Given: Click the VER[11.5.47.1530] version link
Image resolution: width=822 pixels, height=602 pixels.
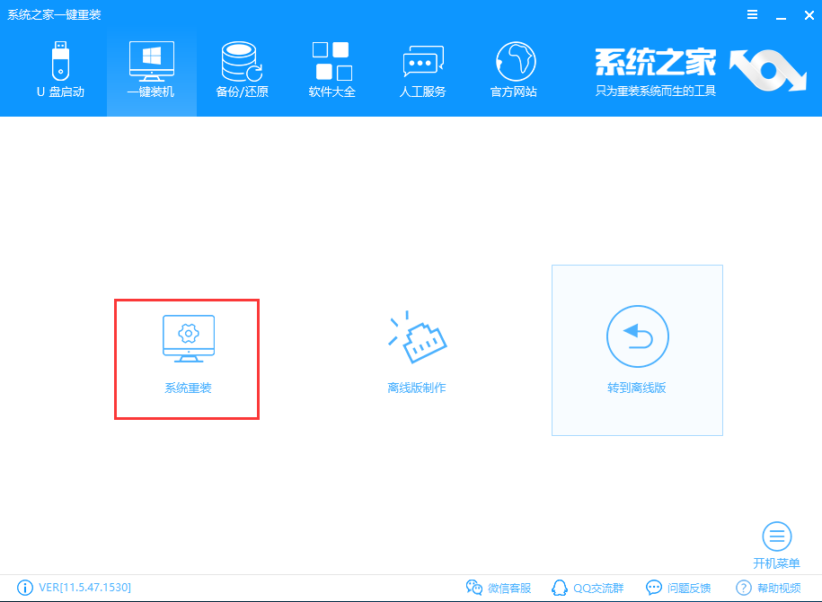Looking at the screenshot, I should [x=85, y=588].
